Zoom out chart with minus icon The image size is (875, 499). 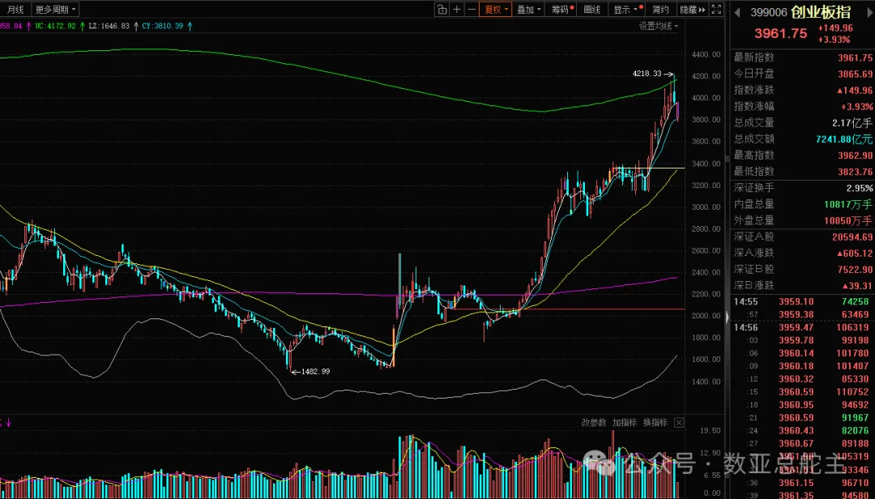click(x=472, y=10)
